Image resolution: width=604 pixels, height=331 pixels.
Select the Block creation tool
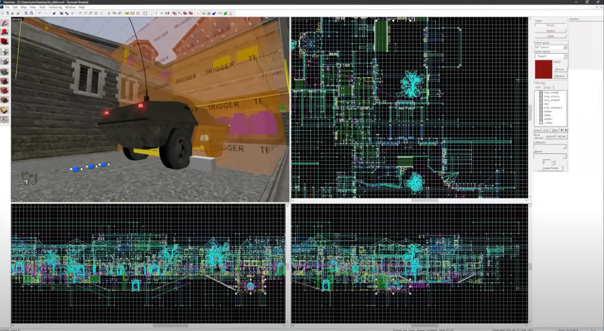5,61
